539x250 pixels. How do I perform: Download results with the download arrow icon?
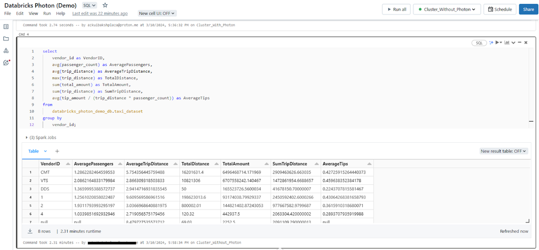coord(30,231)
